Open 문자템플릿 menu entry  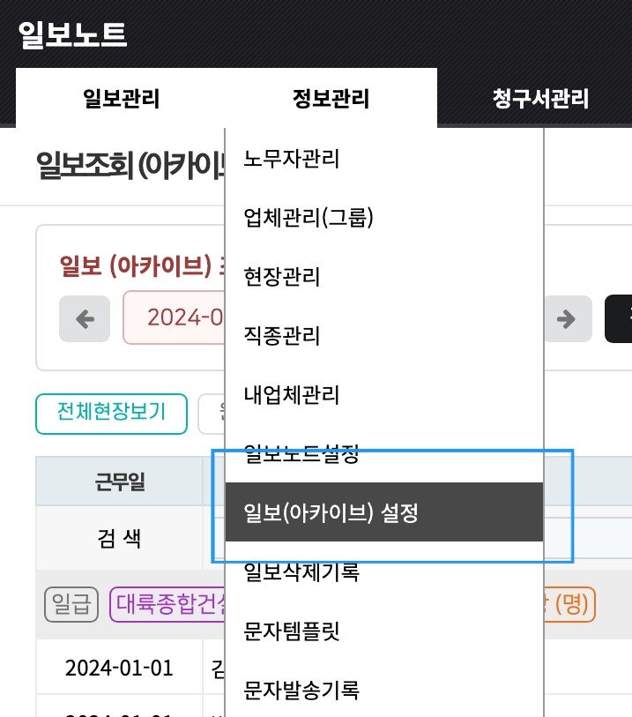(x=292, y=631)
